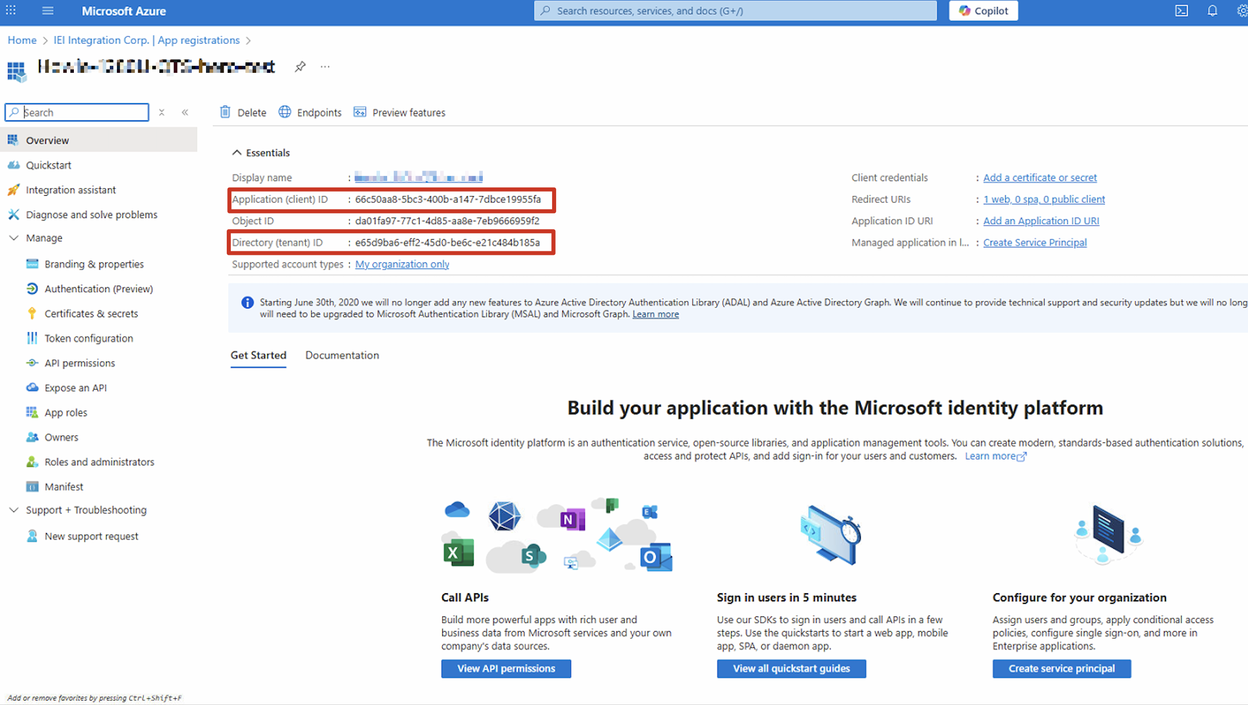1248x705 pixels.
Task: Click the Delete trash icon
Action: [226, 112]
